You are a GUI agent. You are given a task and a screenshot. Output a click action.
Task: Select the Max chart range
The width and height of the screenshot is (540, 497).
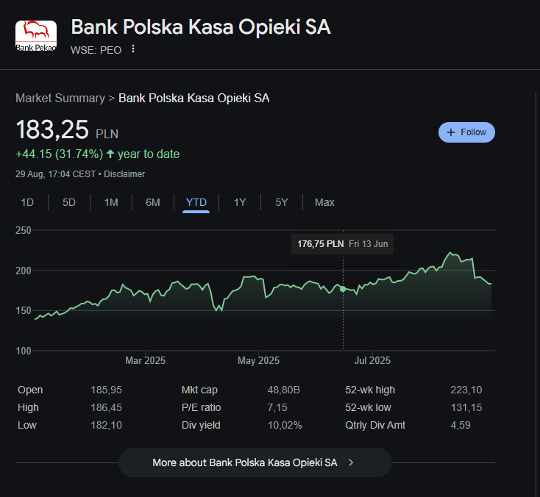(324, 202)
